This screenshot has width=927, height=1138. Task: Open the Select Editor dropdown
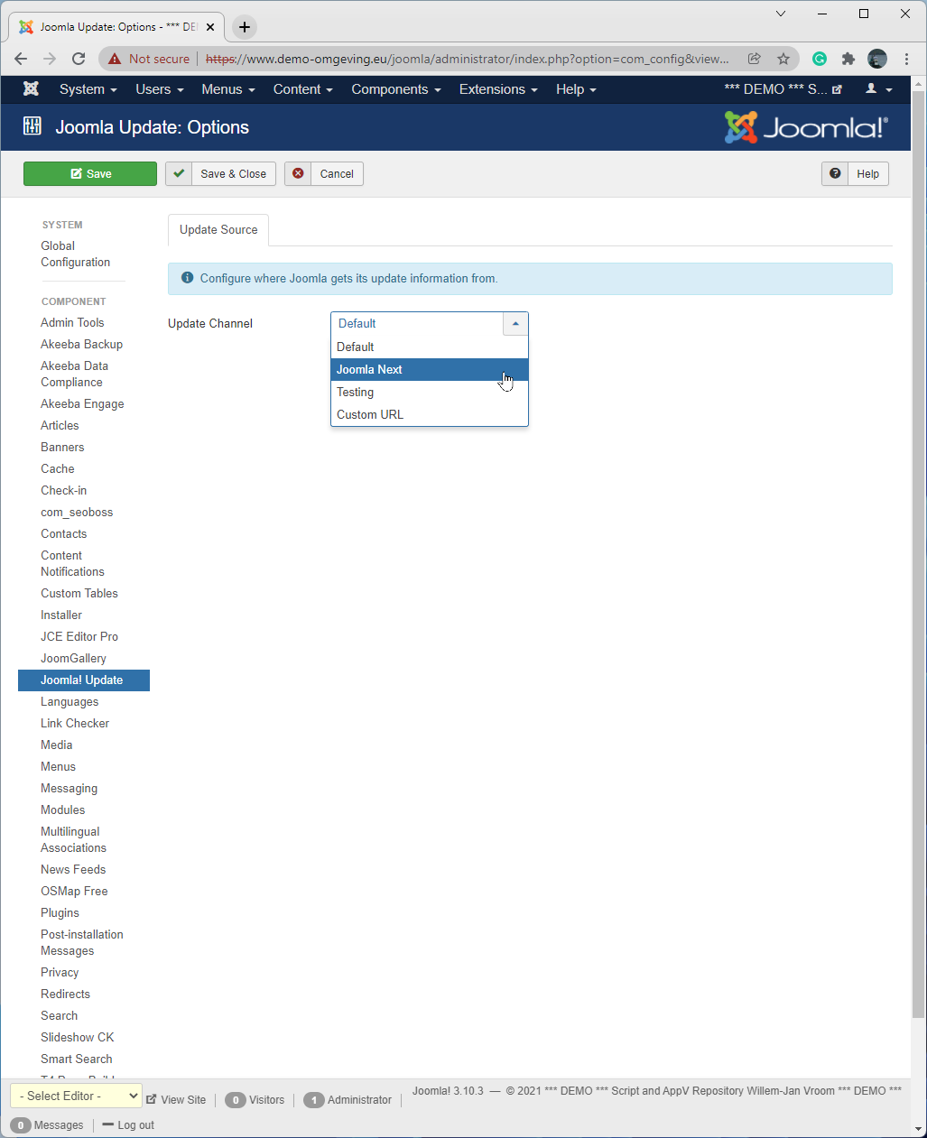click(76, 1096)
